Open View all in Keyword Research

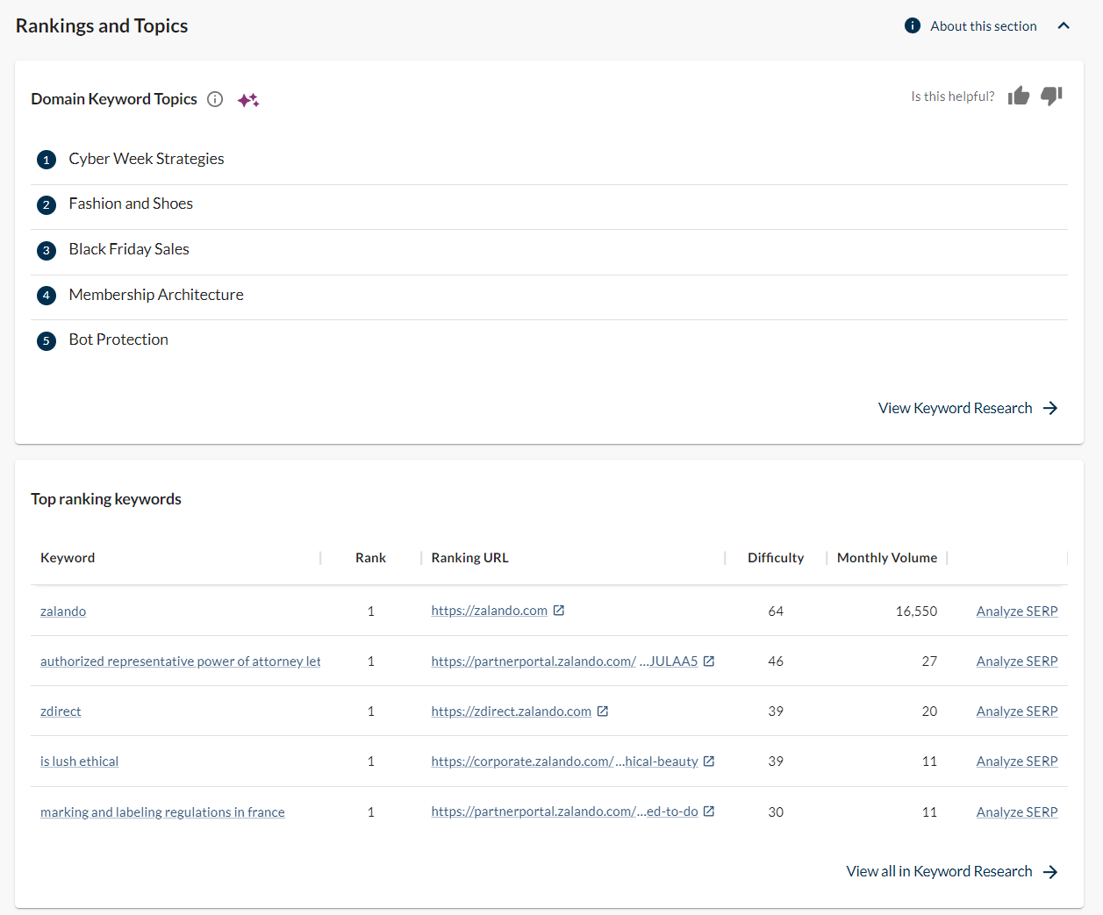[x=939, y=871]
